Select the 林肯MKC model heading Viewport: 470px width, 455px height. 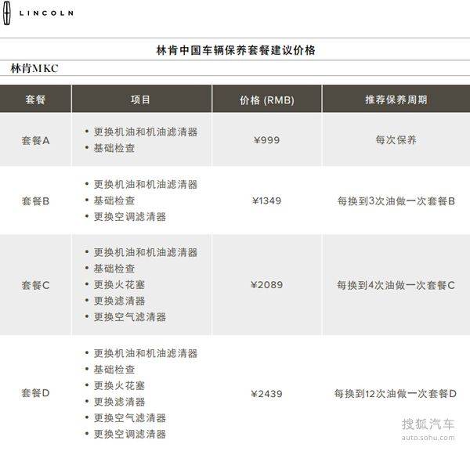pyautogui.click(x=34, y=69)
